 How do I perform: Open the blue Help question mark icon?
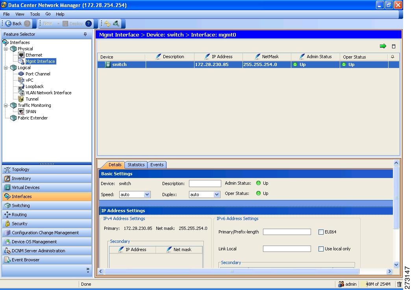[89, 24]
